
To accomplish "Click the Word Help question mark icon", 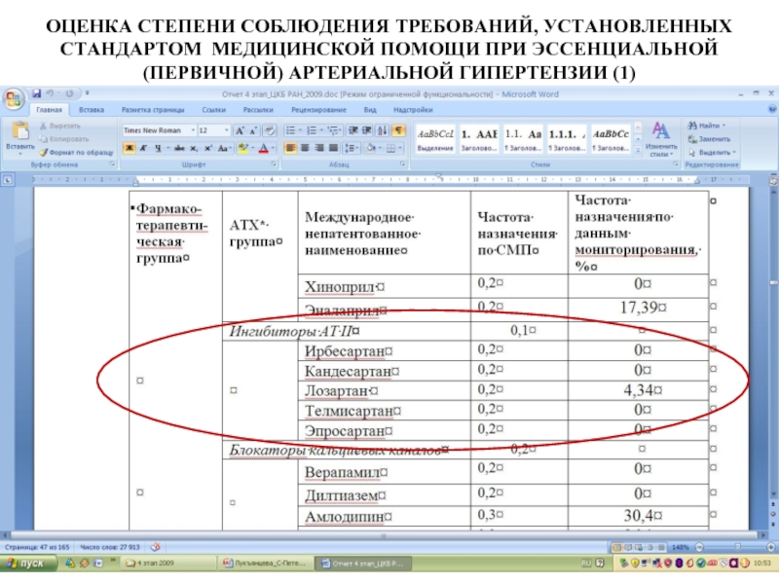I will click(x=772, y=109).
